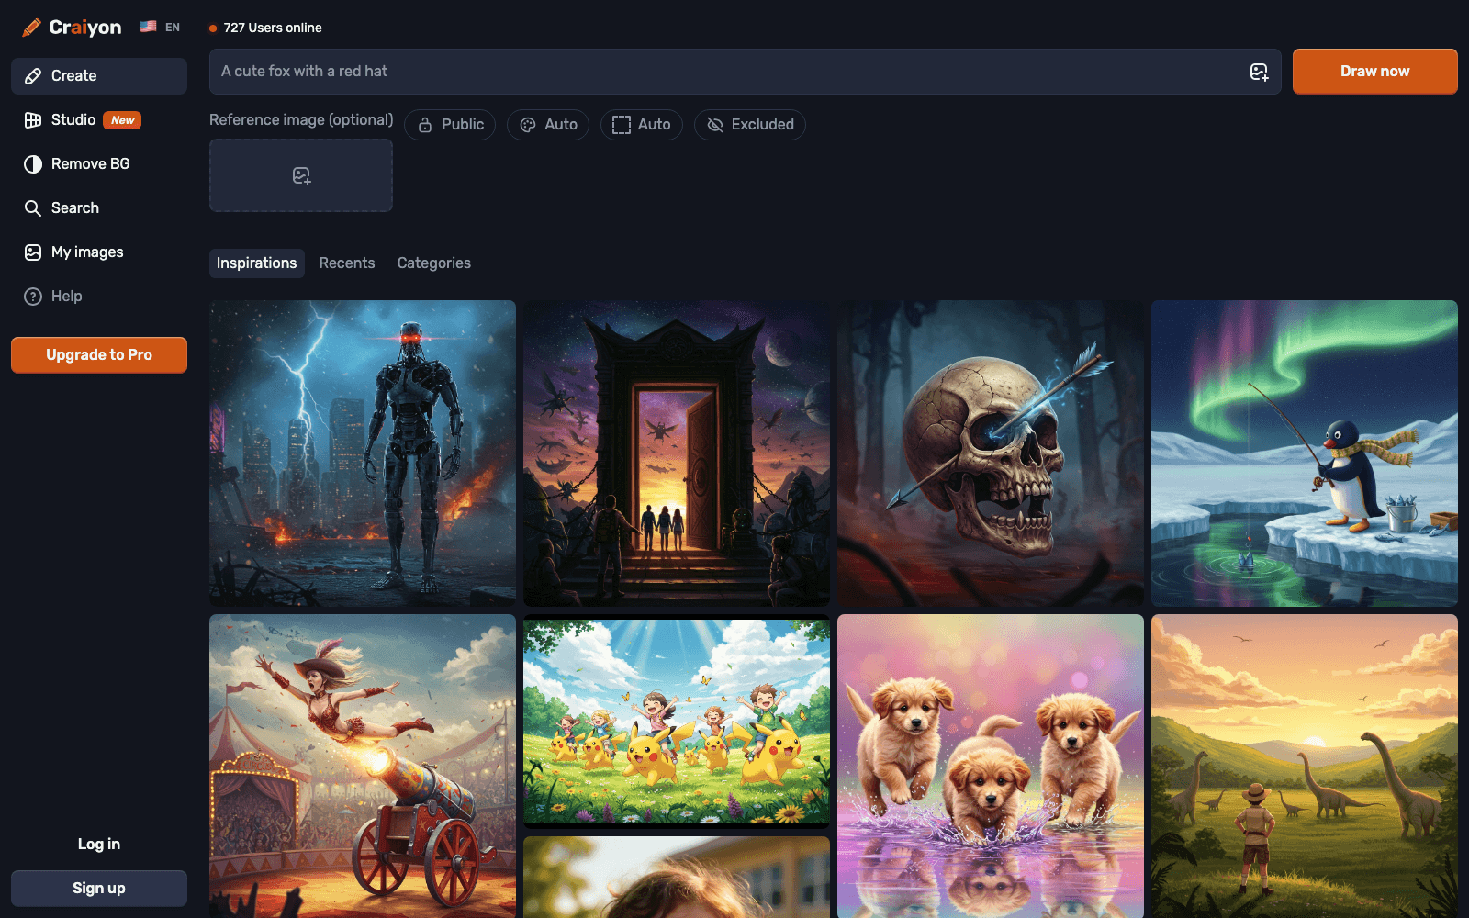Open Studio in the sidebar menu
The image size is (1469, 918).
[99, 120]
